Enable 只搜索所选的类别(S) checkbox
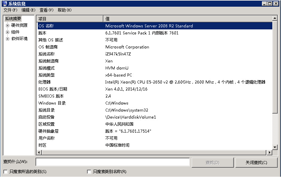 coord(6,172)
